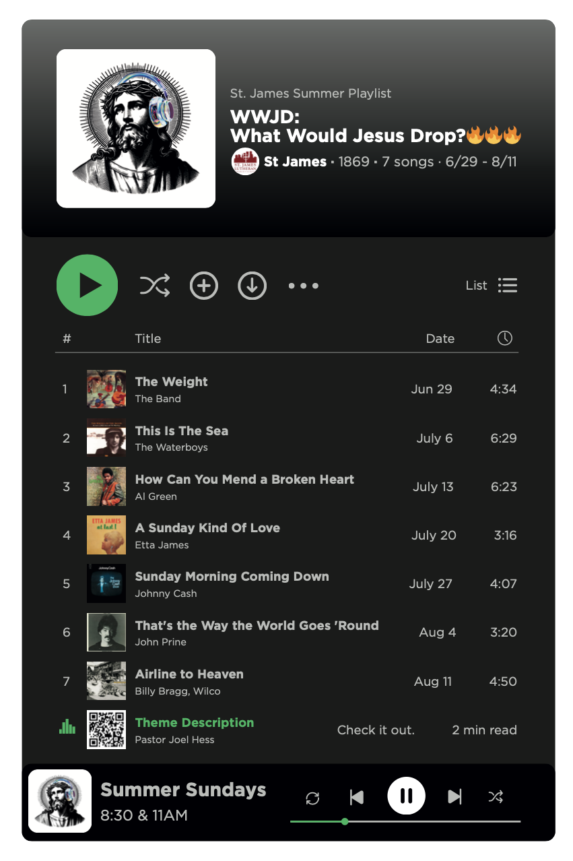
Task: Pause playback with the white pause button
Action: point(406,796)
